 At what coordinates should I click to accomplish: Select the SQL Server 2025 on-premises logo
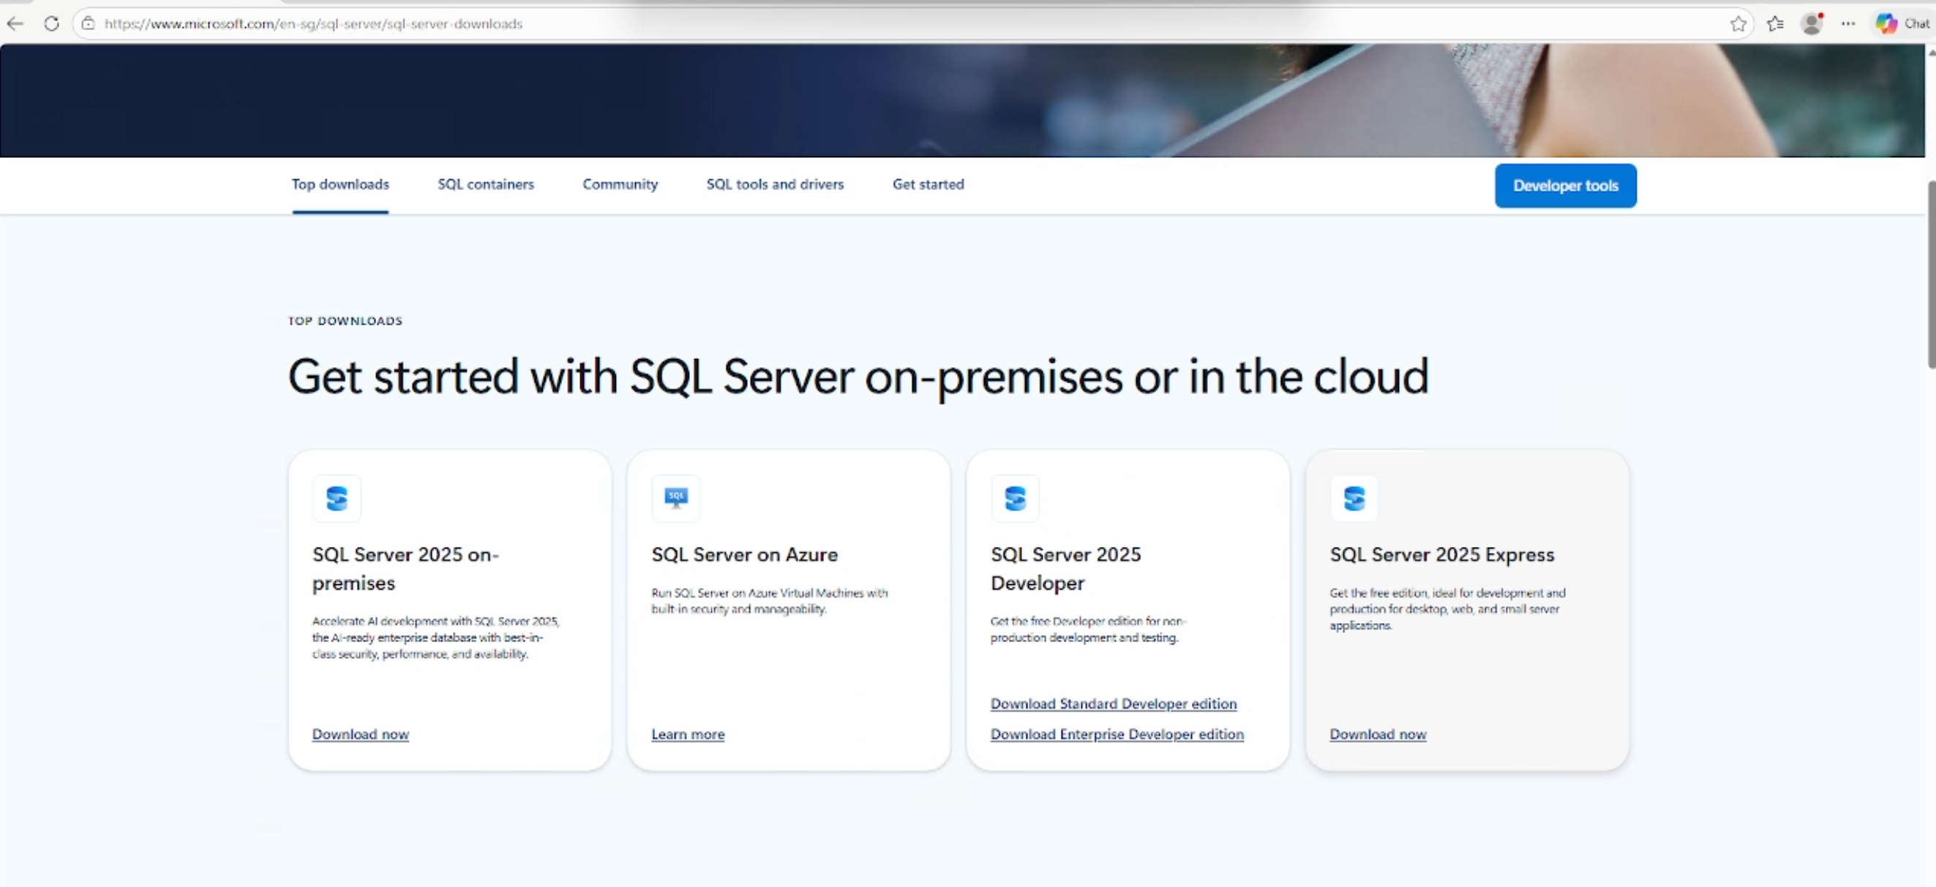[337, 498]
